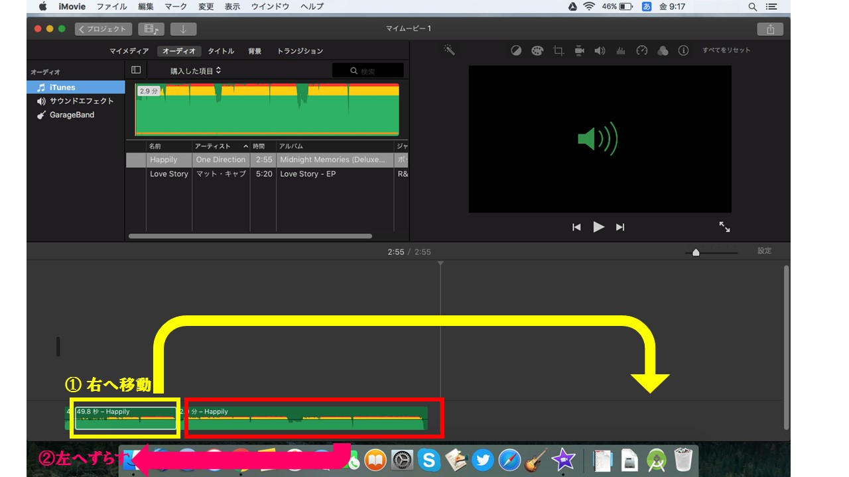Image resolution: width=849 pixels, height=477 pixels.
Task: Switch to the Backgrounds (背景) tab
Action: click(255, 51)
